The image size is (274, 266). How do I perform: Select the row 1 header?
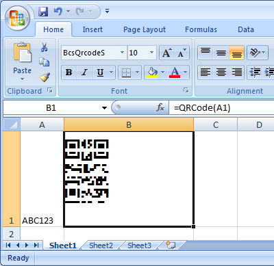point(12,179)
